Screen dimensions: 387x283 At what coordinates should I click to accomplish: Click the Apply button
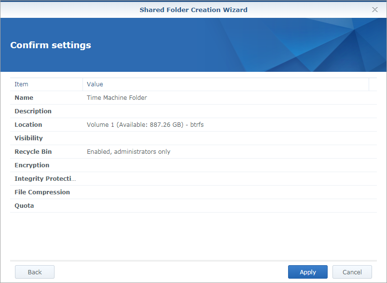307,272
